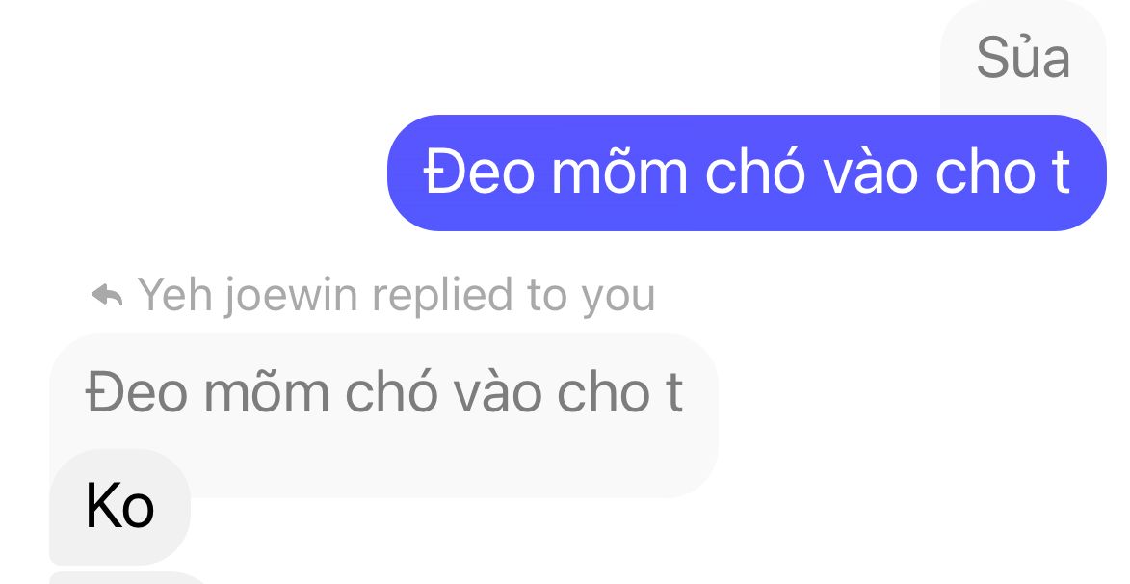The image size is (1130, 584).
Task: Click 'chó' in the blue bubble
Action: pyautogui.click(x=753, y=173)
